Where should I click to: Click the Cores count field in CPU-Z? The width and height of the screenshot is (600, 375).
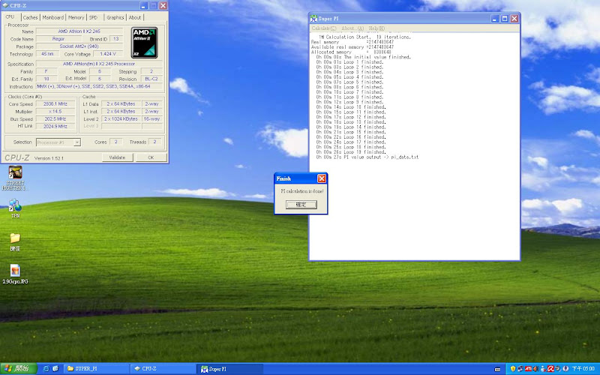coord(116,142)
